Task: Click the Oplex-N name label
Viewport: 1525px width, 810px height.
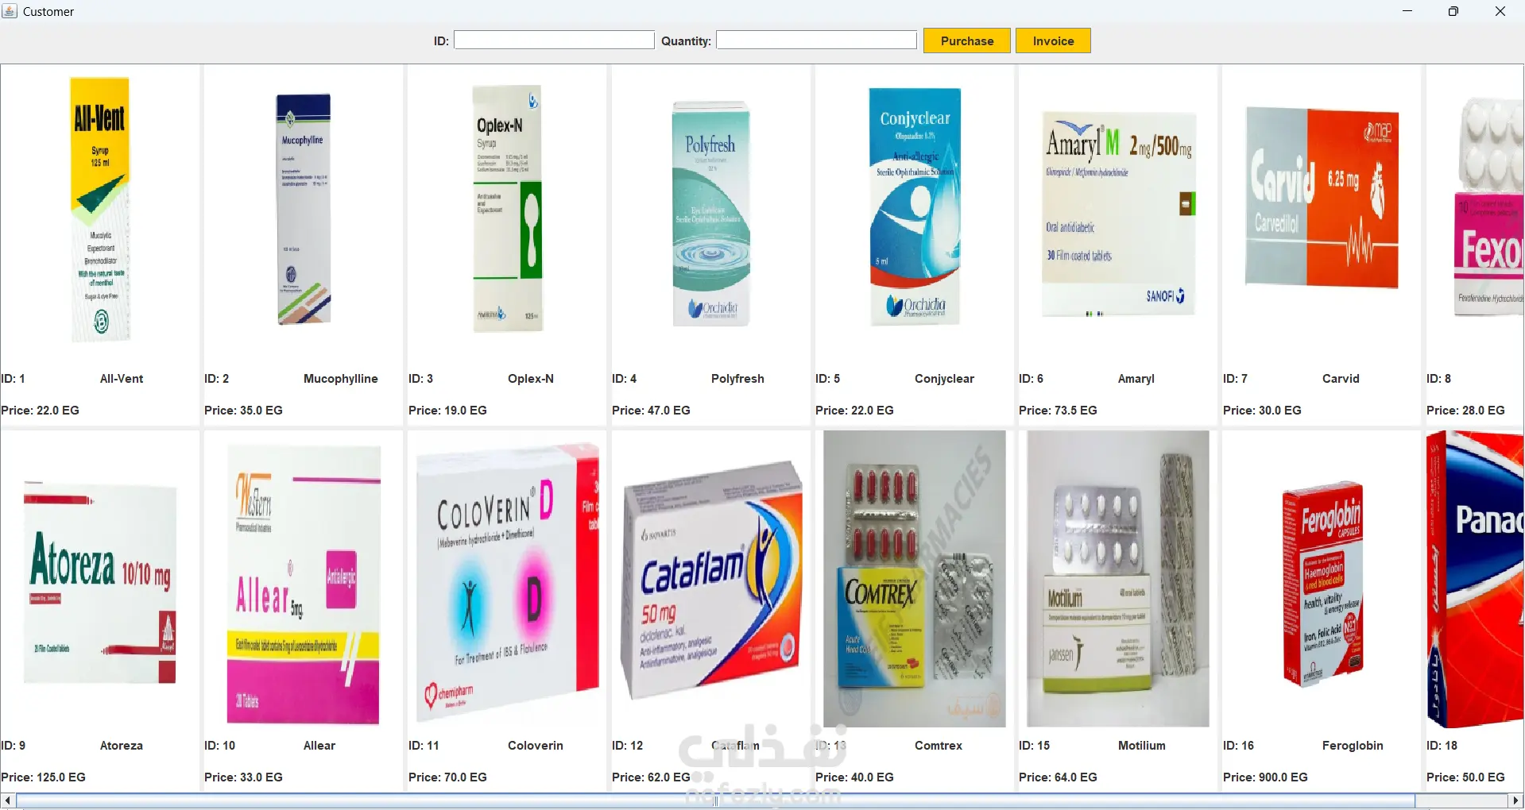Action: coord(531,379)
